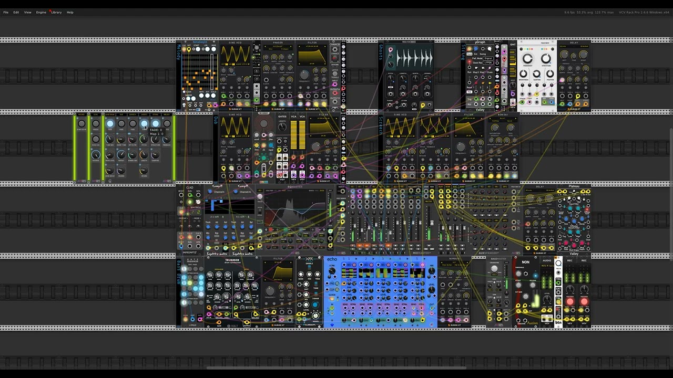Open the uGraph Original mode dropdown

tap(488, 58)
